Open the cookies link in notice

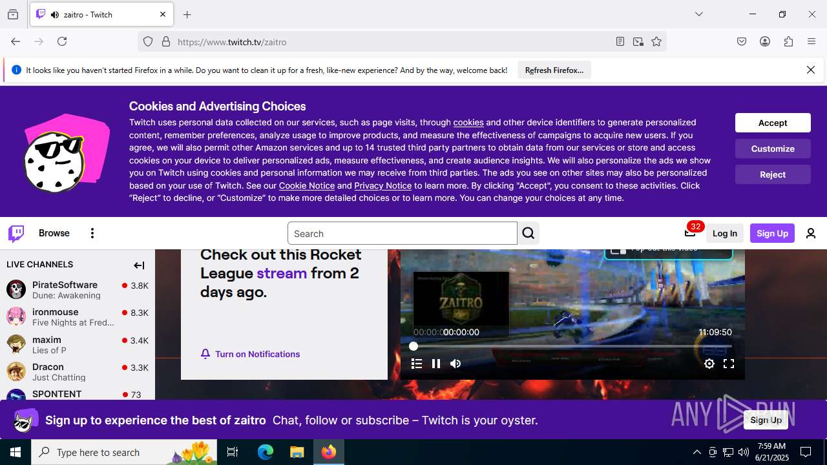[468, 122]
